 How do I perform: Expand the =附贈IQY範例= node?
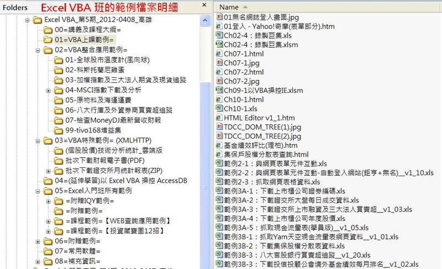tap(48, 202)
